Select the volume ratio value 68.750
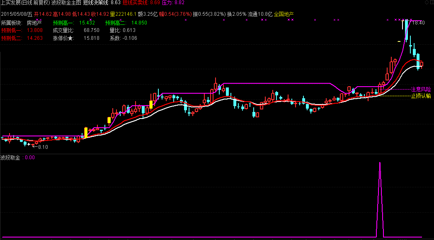434x240 pixels. (91, 30)
